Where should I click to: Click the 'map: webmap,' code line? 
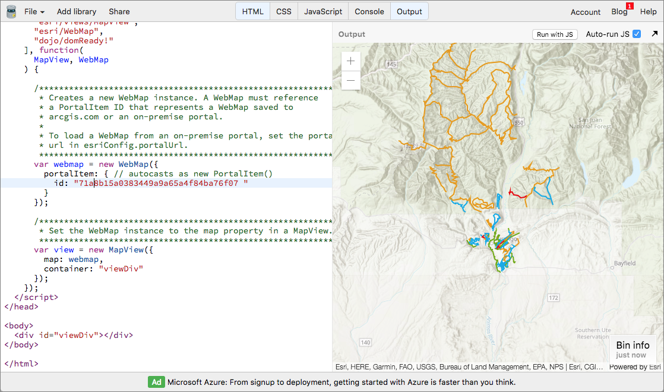pyautogui.click(x=73, y=259)
